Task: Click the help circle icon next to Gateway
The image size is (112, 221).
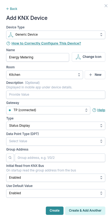Action: tap(94, 110)
